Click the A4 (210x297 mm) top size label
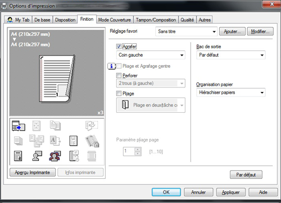The width and height of the screenshot is (281, 203). 30,34
